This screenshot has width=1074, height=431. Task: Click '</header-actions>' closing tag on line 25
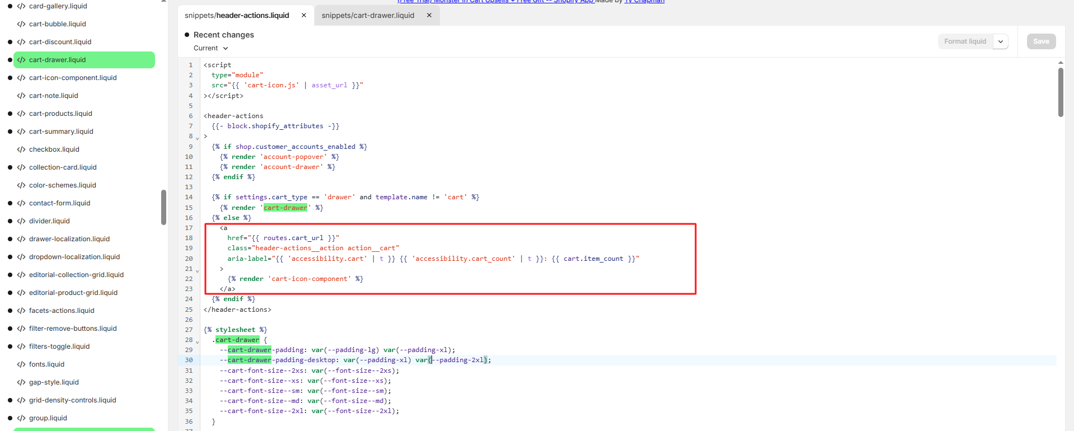tap(237, 310)
